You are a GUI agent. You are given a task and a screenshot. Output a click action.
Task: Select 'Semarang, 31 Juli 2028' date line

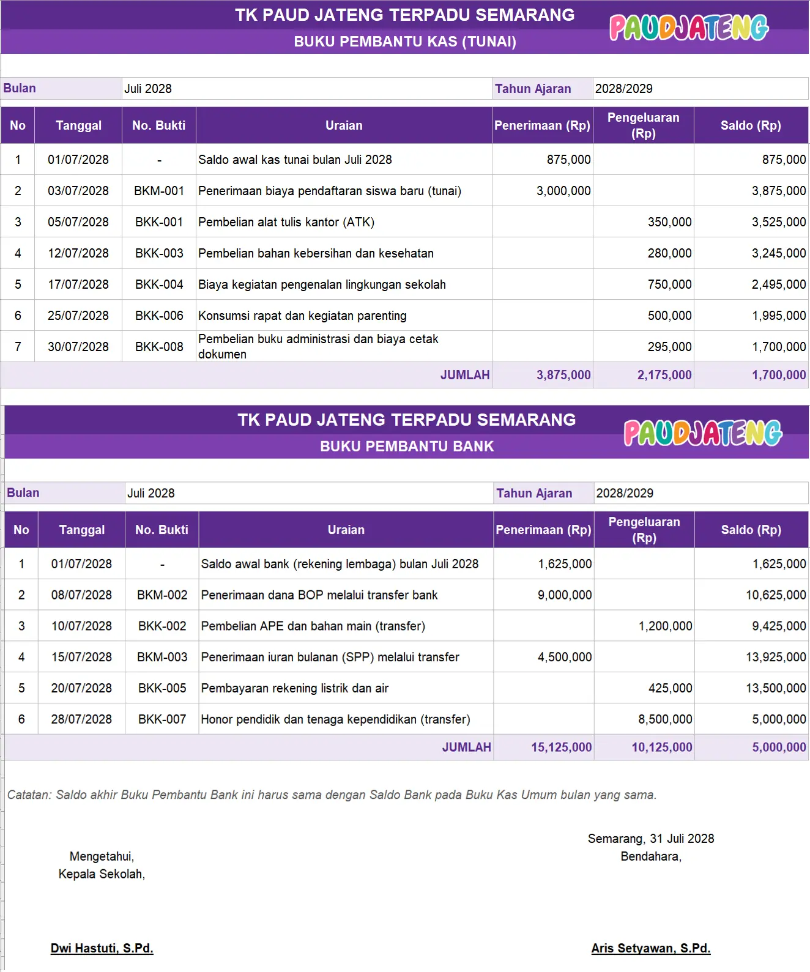[x=651, y=839]
